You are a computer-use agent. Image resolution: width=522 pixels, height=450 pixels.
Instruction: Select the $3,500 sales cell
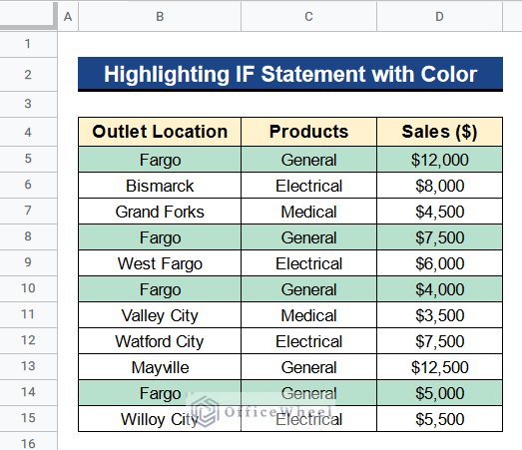click(439, 315)
